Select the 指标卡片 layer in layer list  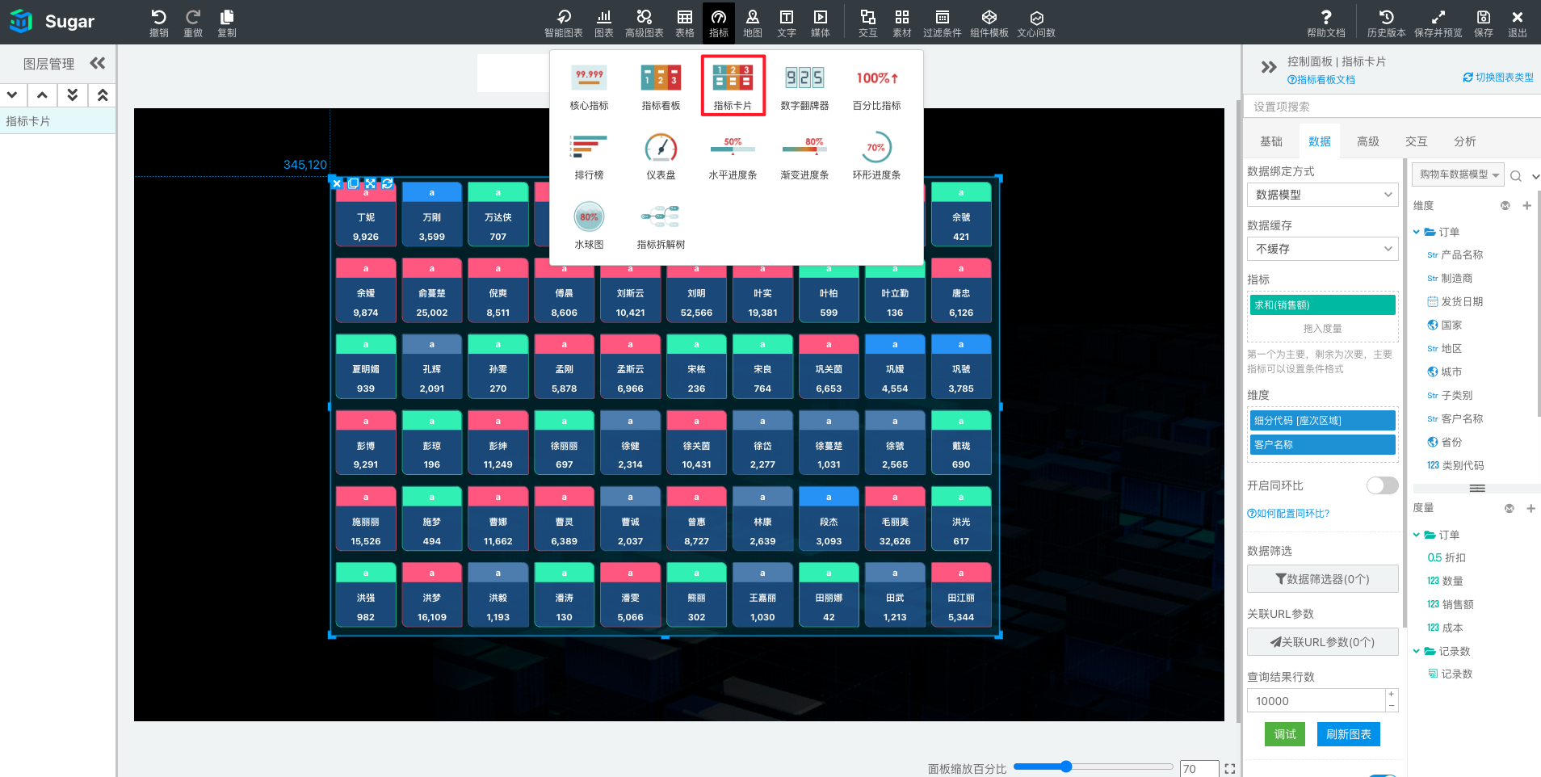57,121
